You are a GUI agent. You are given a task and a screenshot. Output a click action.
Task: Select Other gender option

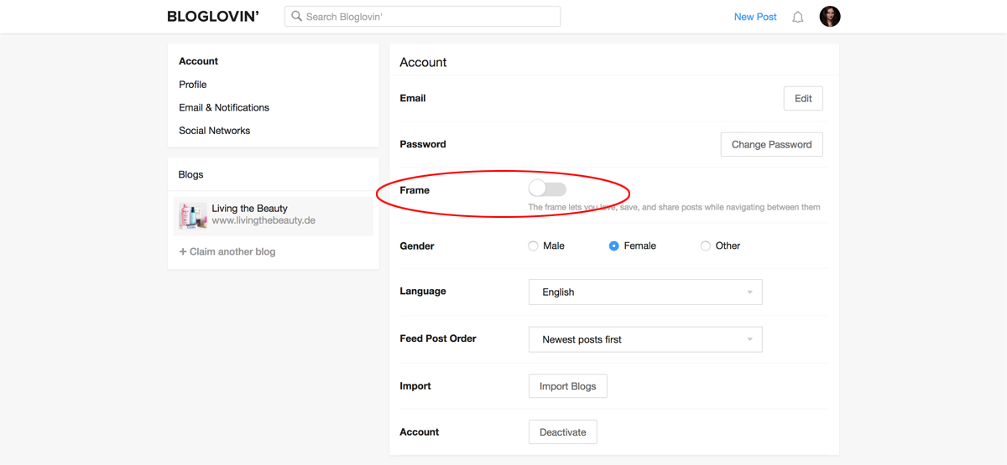pyautogui.click(x=705, y=245)
